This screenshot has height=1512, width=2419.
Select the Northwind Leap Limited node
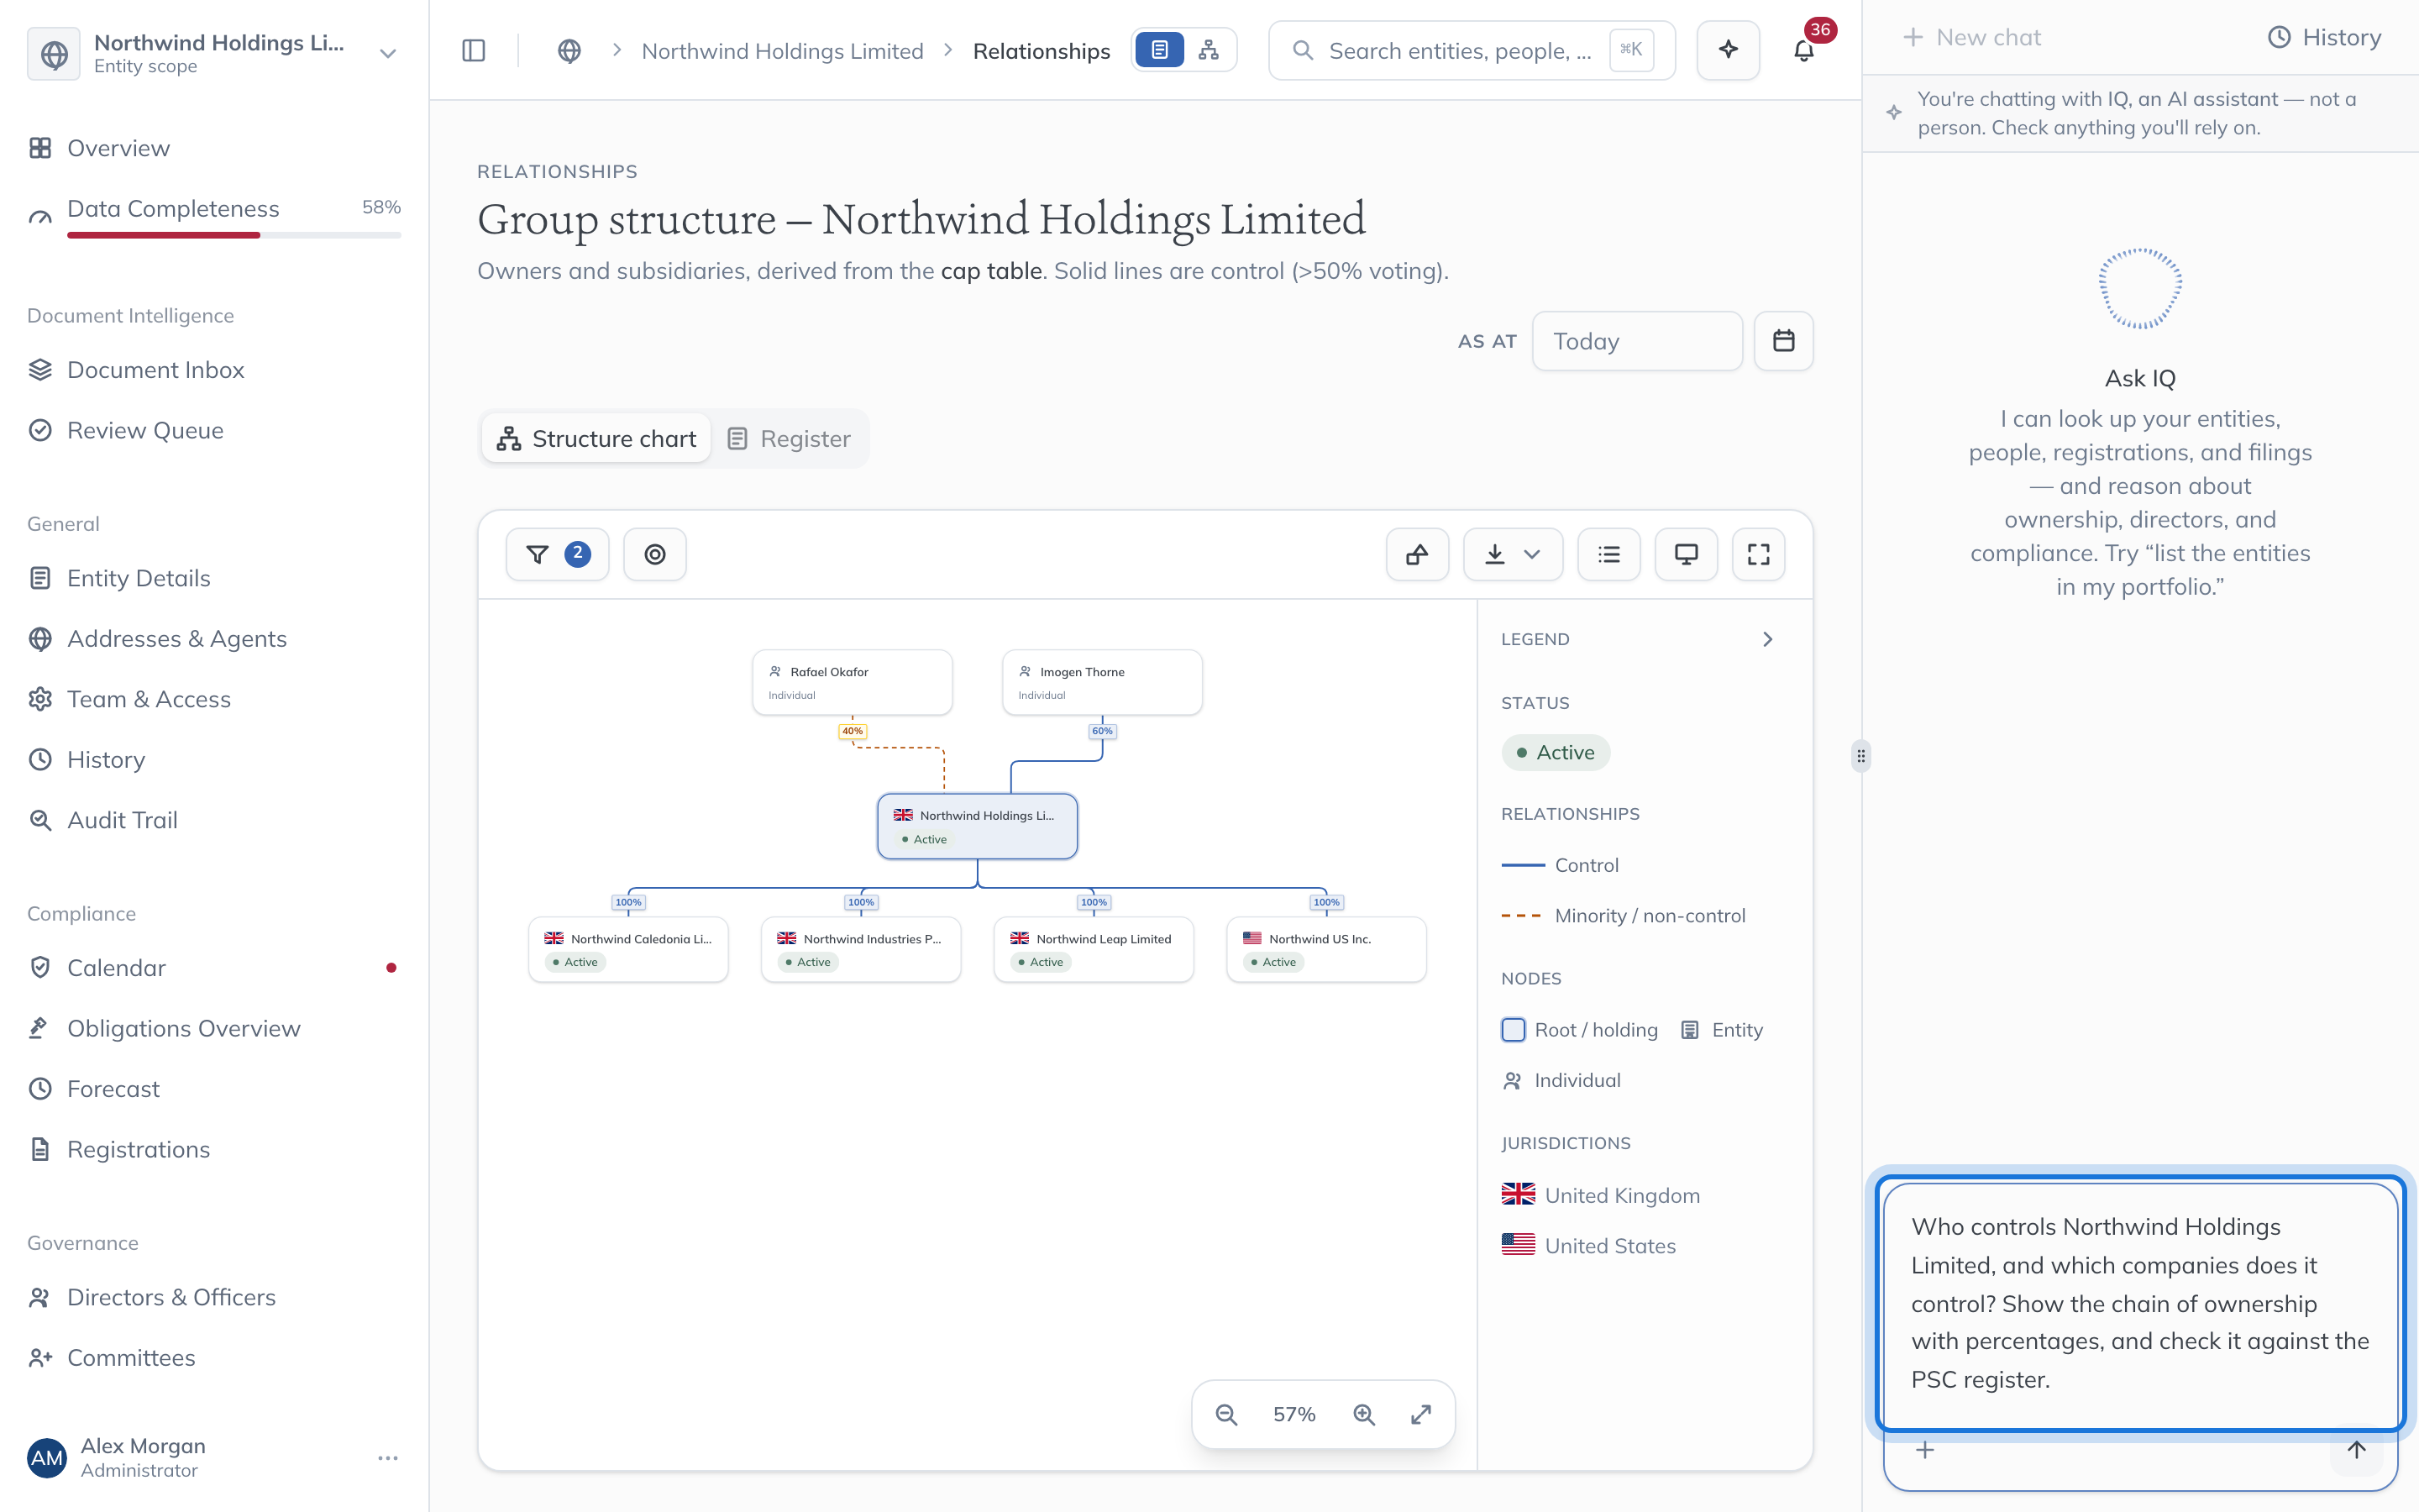point(1094,949)
